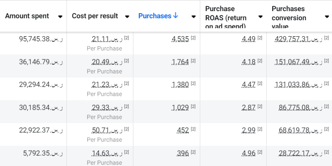This screenshot has height=166, width=332.
Task: Click footnote [2] beside 4,535 purchases
Action: (193, 38)
